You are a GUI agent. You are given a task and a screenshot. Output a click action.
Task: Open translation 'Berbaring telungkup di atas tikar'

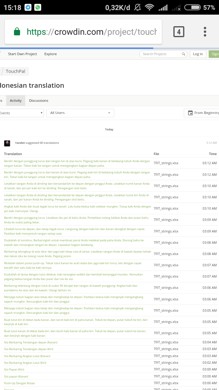(x=78, y=254)
